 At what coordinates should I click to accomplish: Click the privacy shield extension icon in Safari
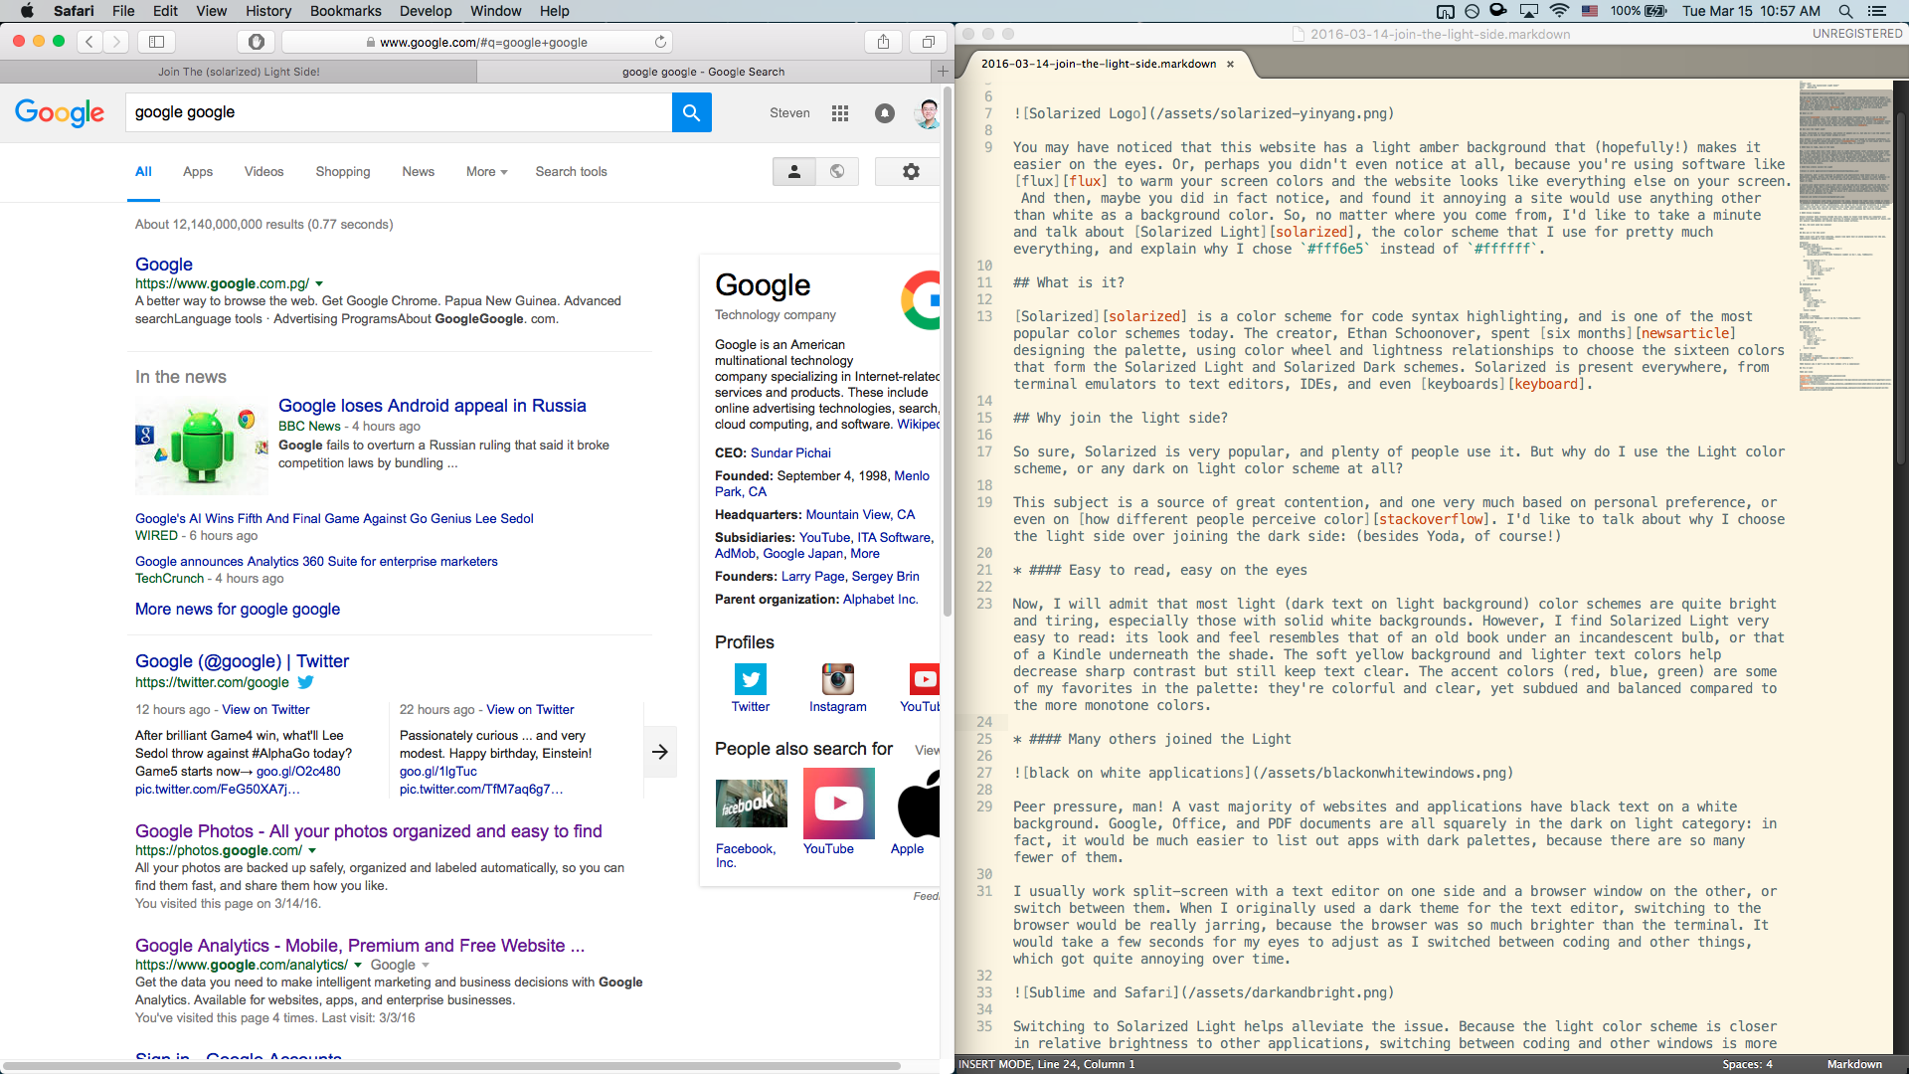[x=257, y=42]
